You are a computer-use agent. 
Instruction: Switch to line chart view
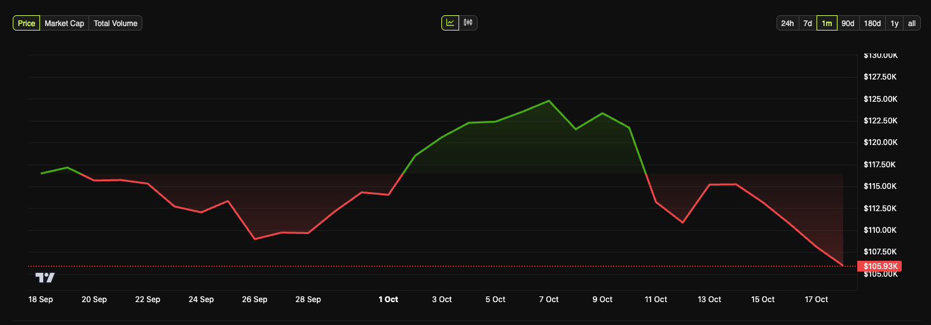tap(450, 23)
